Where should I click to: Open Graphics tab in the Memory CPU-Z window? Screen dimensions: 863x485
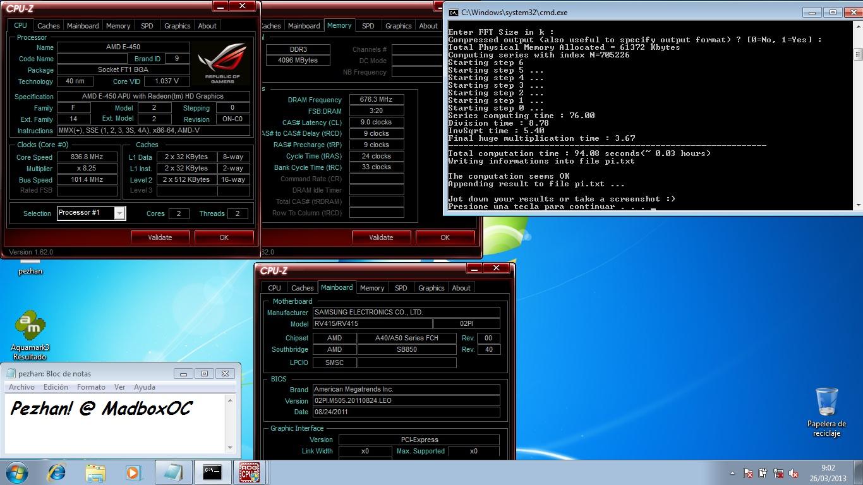coord(398,26)
